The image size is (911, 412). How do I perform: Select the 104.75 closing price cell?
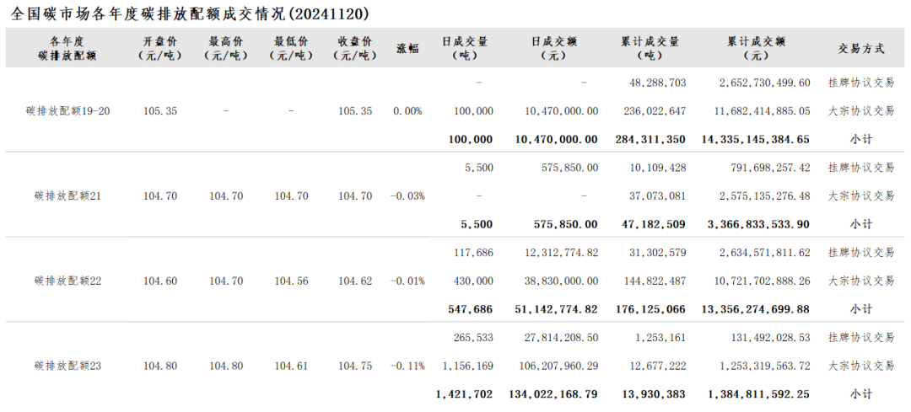coord(355,367)
